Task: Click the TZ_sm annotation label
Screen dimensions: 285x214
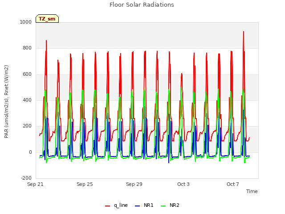Action: [x=47, y=19]
